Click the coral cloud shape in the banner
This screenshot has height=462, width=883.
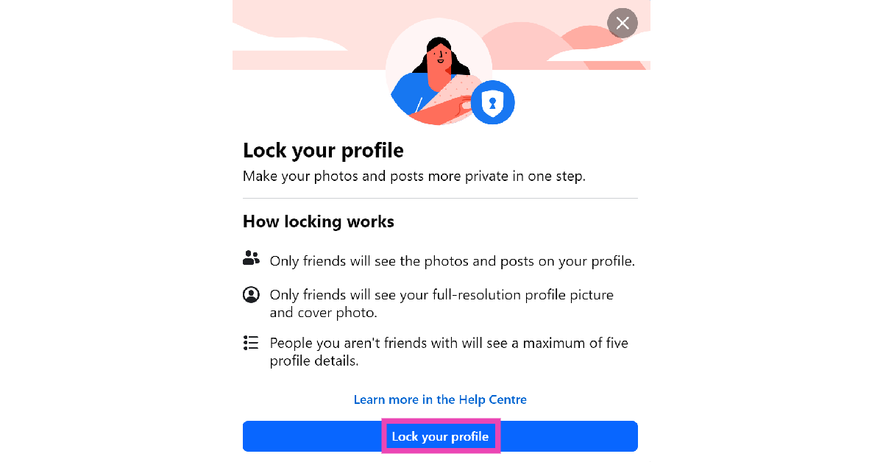(x=530, y=40)
